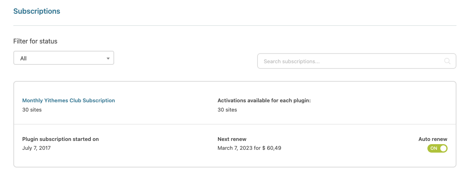Click the Subscriptions page heading
Viewport: 471px width, 182px height.
coord(37,11)
